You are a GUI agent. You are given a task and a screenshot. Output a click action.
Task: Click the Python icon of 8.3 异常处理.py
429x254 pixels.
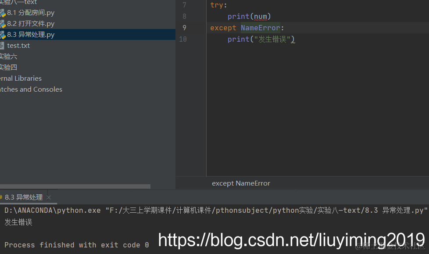[x=3, y=35]
